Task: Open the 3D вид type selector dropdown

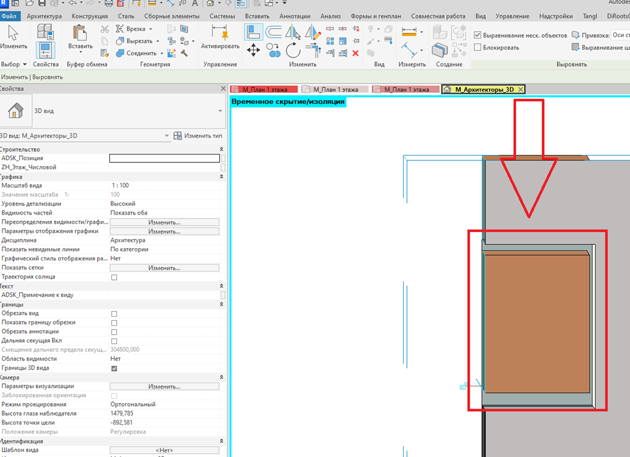Action: pyautogui.click(x=220, y=111)
